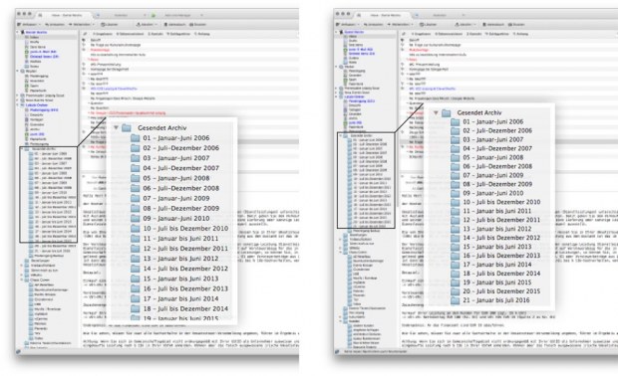Screen dimensions: 618x376
Task: Open '12 - Juli bis Dezember 2011' in left callout
Action: [185, 248]
